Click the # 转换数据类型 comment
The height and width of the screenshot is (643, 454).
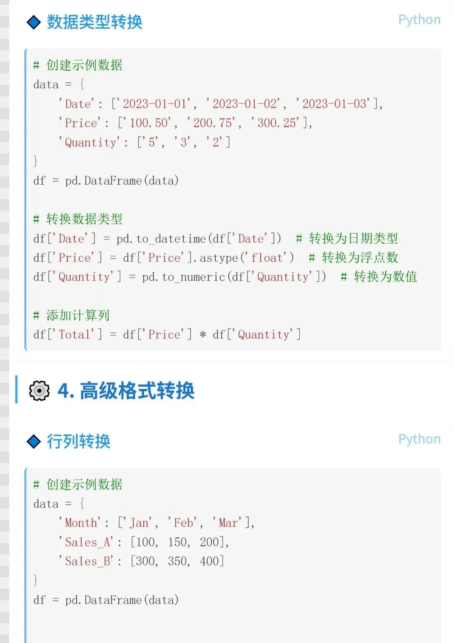tap(78, 219)
